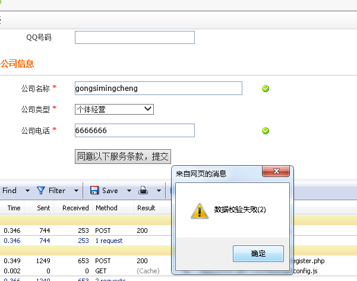
Task: Click the QQ号码 input field
Action: point(135,37)
